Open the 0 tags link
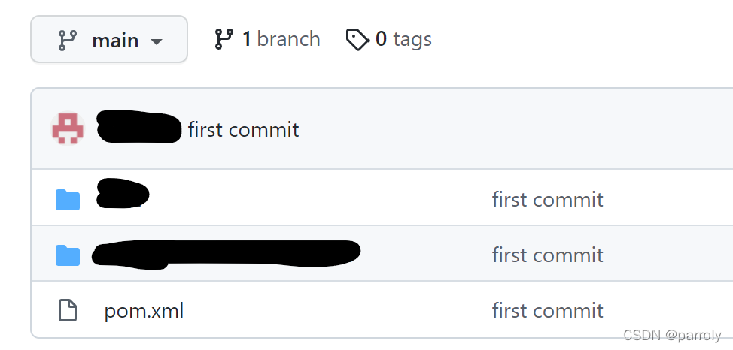 pos(389,39)
